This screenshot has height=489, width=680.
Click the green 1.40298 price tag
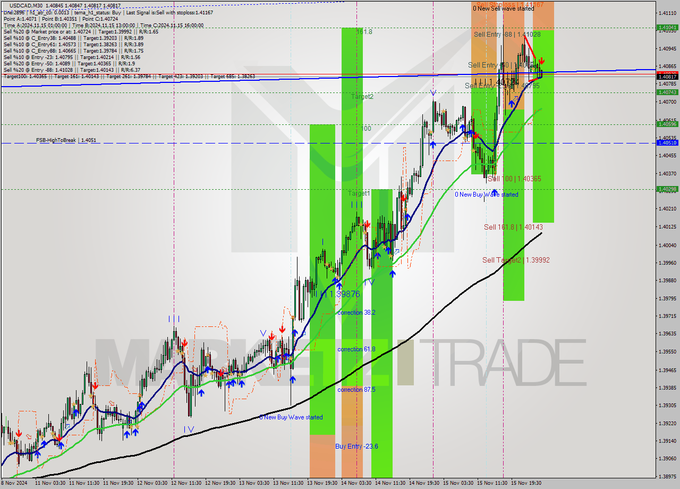667,189
